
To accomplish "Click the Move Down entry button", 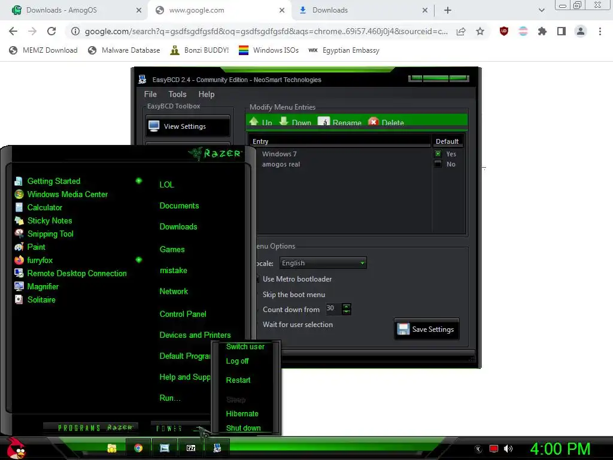I will pyautogui.click(x=295, y=122).
